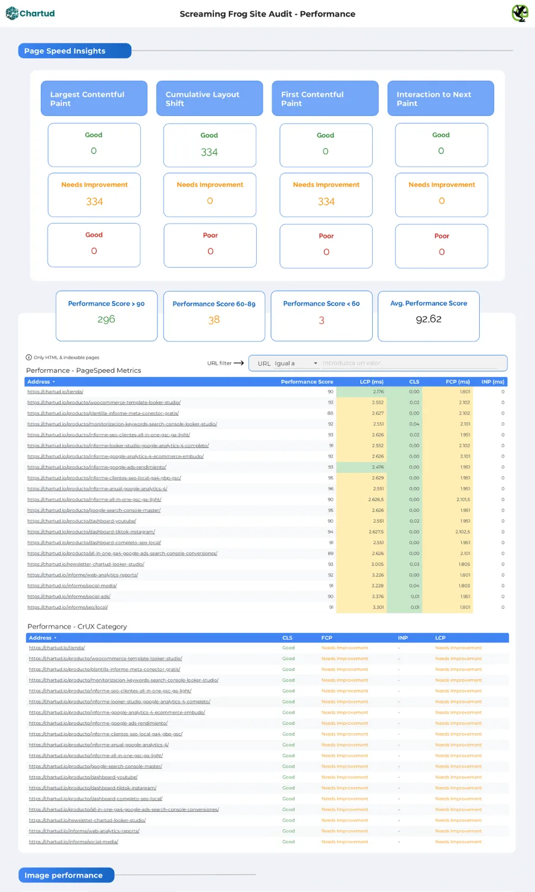The image size is (535, 892).
Task: Click the LCP column header in CrUX Category table
Action: (440, 638)
